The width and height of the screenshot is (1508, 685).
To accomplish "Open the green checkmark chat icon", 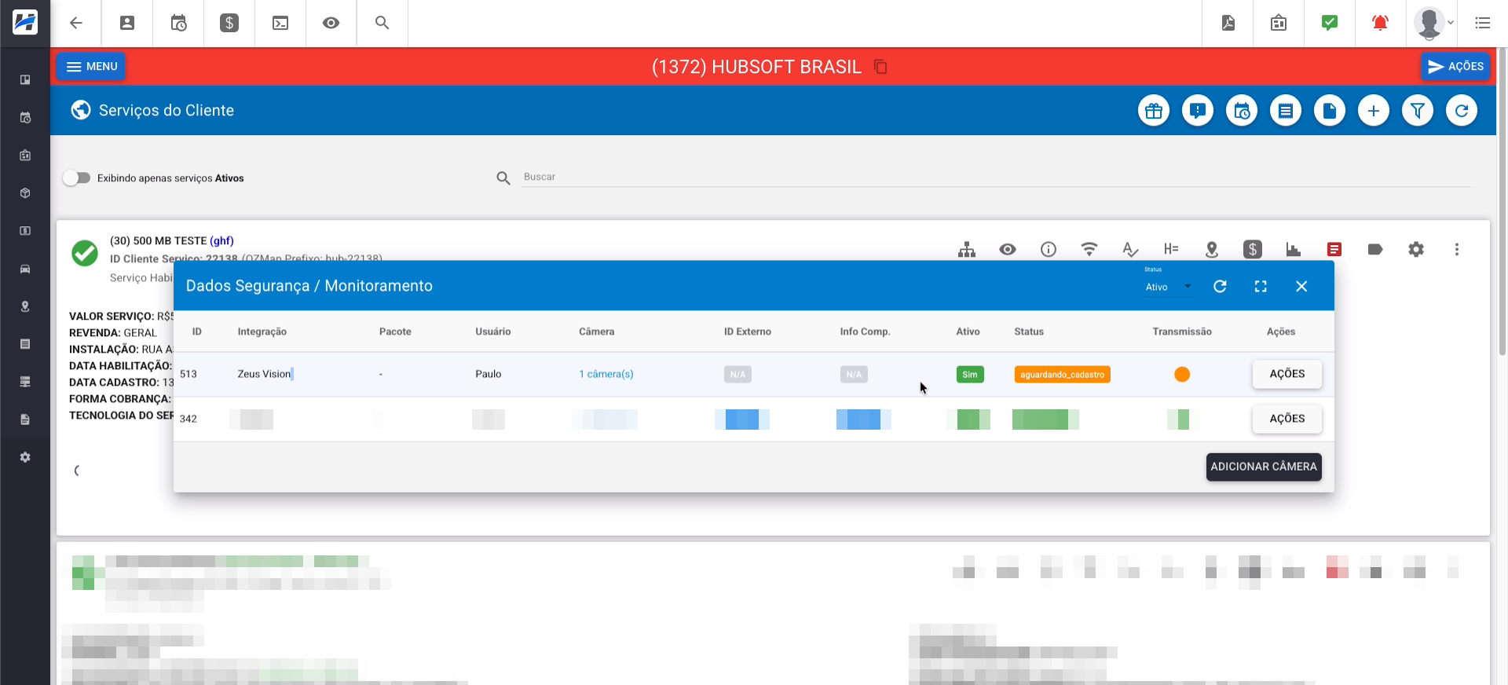I will [1330, 23].
